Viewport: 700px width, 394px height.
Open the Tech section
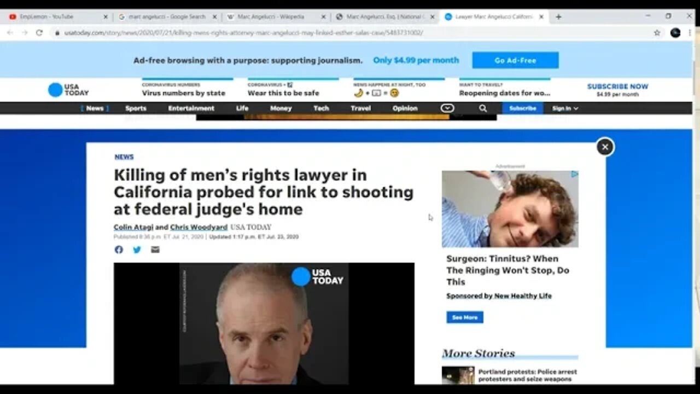[x=321, y=108]
